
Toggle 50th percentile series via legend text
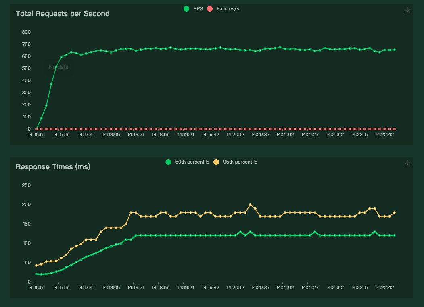(192, 162)
